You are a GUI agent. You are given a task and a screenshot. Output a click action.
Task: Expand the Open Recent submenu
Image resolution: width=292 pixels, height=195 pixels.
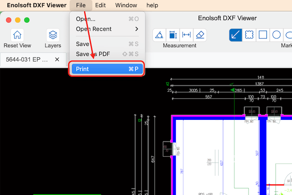107,29
